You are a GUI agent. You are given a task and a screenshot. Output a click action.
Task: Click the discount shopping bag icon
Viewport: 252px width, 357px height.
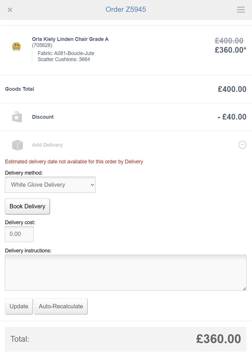tap(17, 117)
